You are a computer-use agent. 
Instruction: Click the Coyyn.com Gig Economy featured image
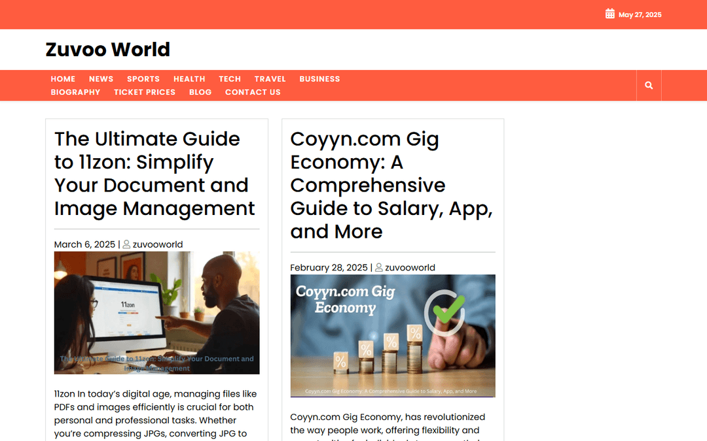(x=393, y=336)
